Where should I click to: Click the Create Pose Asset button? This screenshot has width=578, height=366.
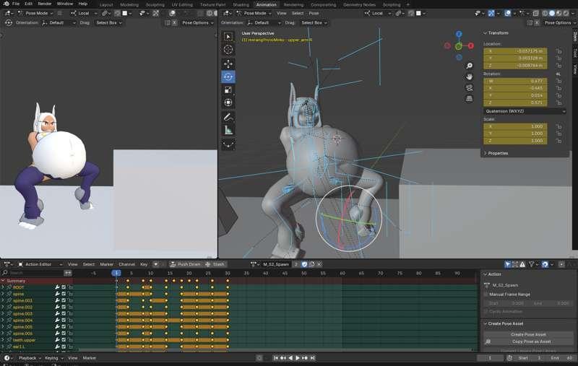click(528, 334)
